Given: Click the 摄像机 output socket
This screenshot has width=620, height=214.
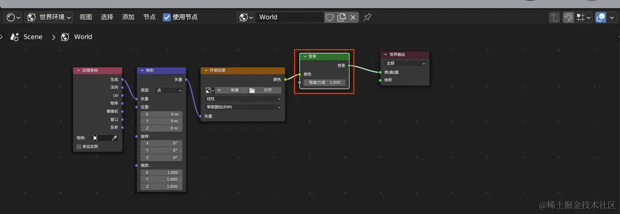Looking at the screenshot, I should [122, 111].
